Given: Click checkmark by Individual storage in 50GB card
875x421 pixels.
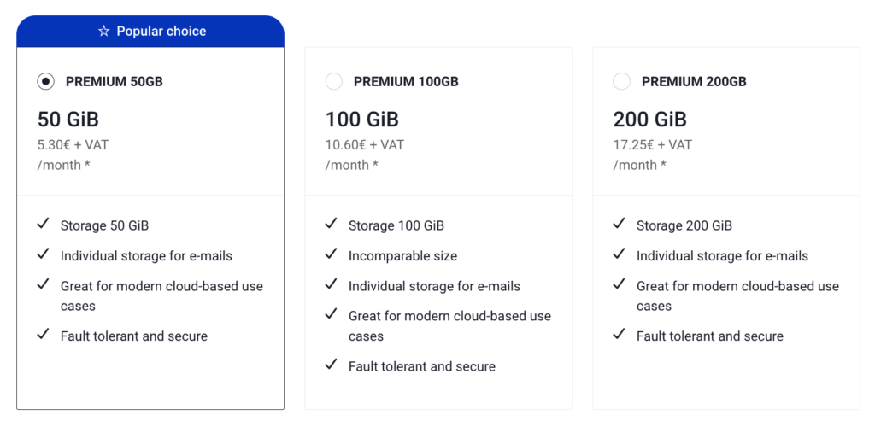Looking at the screenshot, I should (43, 254).
